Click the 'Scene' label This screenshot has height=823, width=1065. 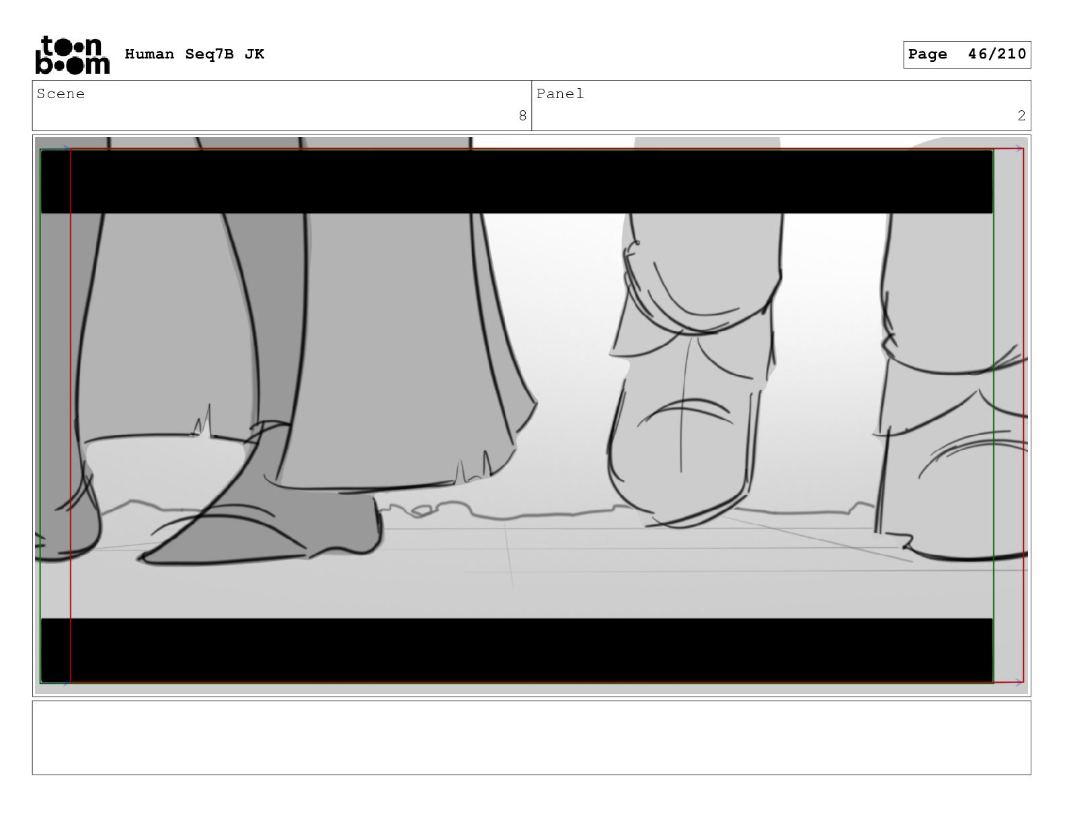click(61, 94)
